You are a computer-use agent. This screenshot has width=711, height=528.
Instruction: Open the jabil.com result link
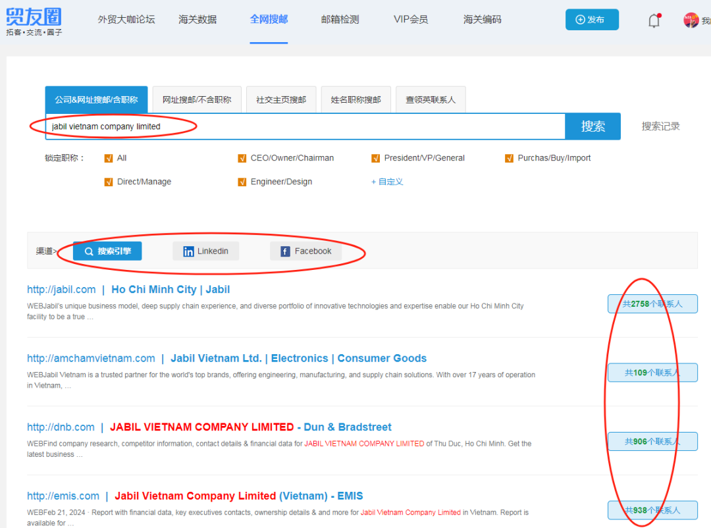point(61,290)
